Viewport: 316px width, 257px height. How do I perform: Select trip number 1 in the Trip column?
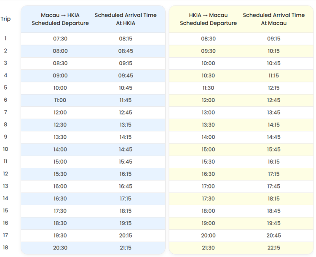click(x=5, y=38)
